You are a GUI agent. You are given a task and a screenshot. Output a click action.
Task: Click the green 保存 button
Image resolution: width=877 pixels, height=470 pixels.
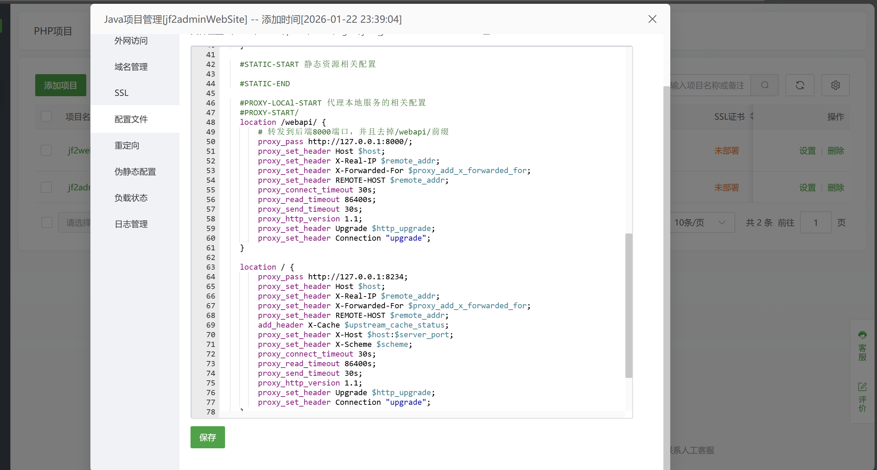coord(207,437)
